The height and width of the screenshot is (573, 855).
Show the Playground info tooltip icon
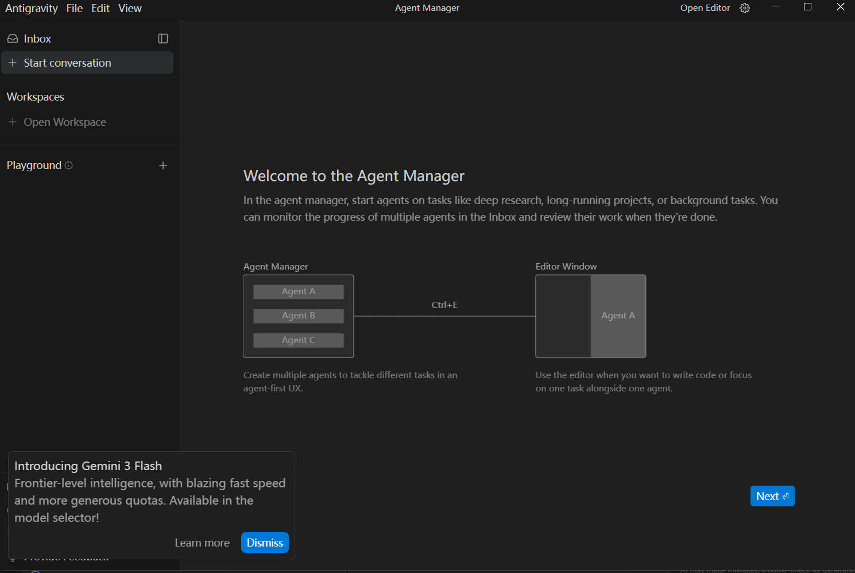(x=69, y=166)
